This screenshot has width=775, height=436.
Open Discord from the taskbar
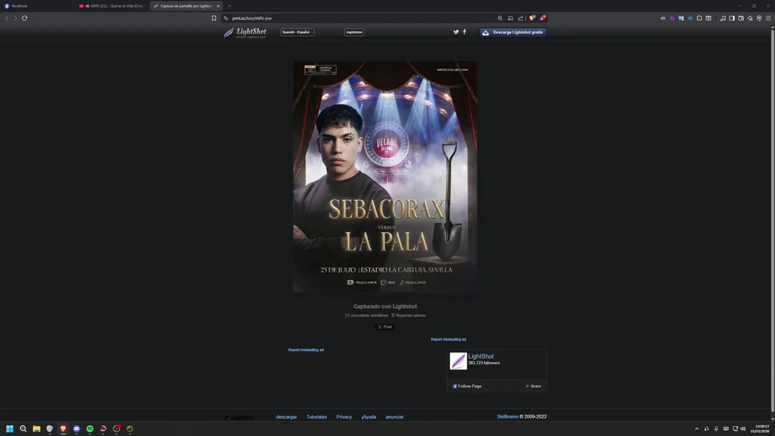click(76, 429)
